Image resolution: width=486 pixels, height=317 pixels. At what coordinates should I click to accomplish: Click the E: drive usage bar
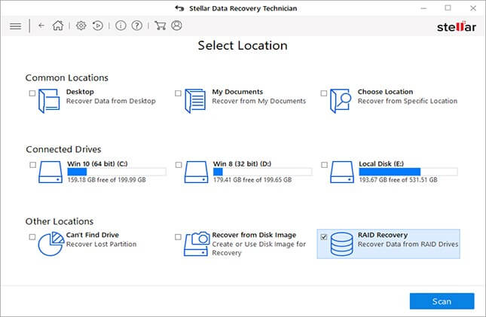pos(408,172)
